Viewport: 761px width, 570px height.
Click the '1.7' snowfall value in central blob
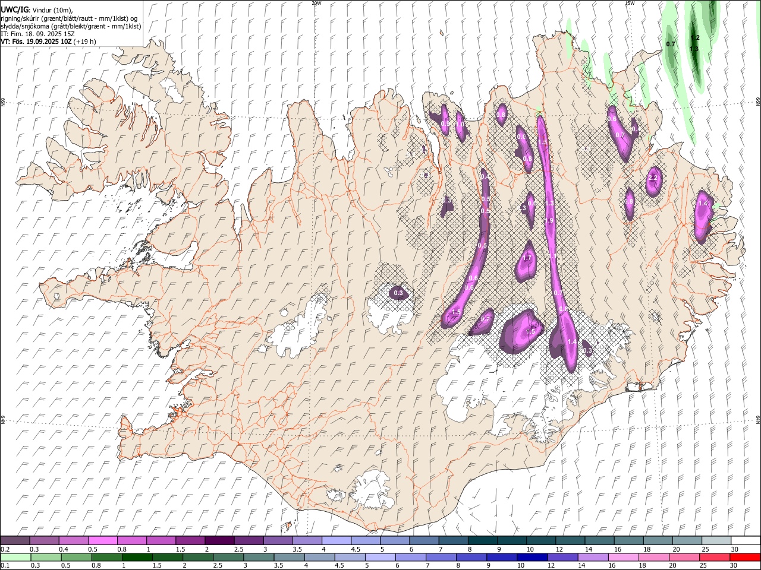click(527, 258)
